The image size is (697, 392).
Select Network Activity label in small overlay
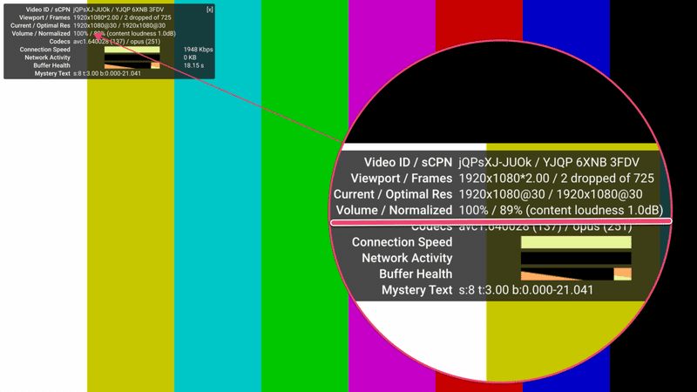click(x=48, y=57)
